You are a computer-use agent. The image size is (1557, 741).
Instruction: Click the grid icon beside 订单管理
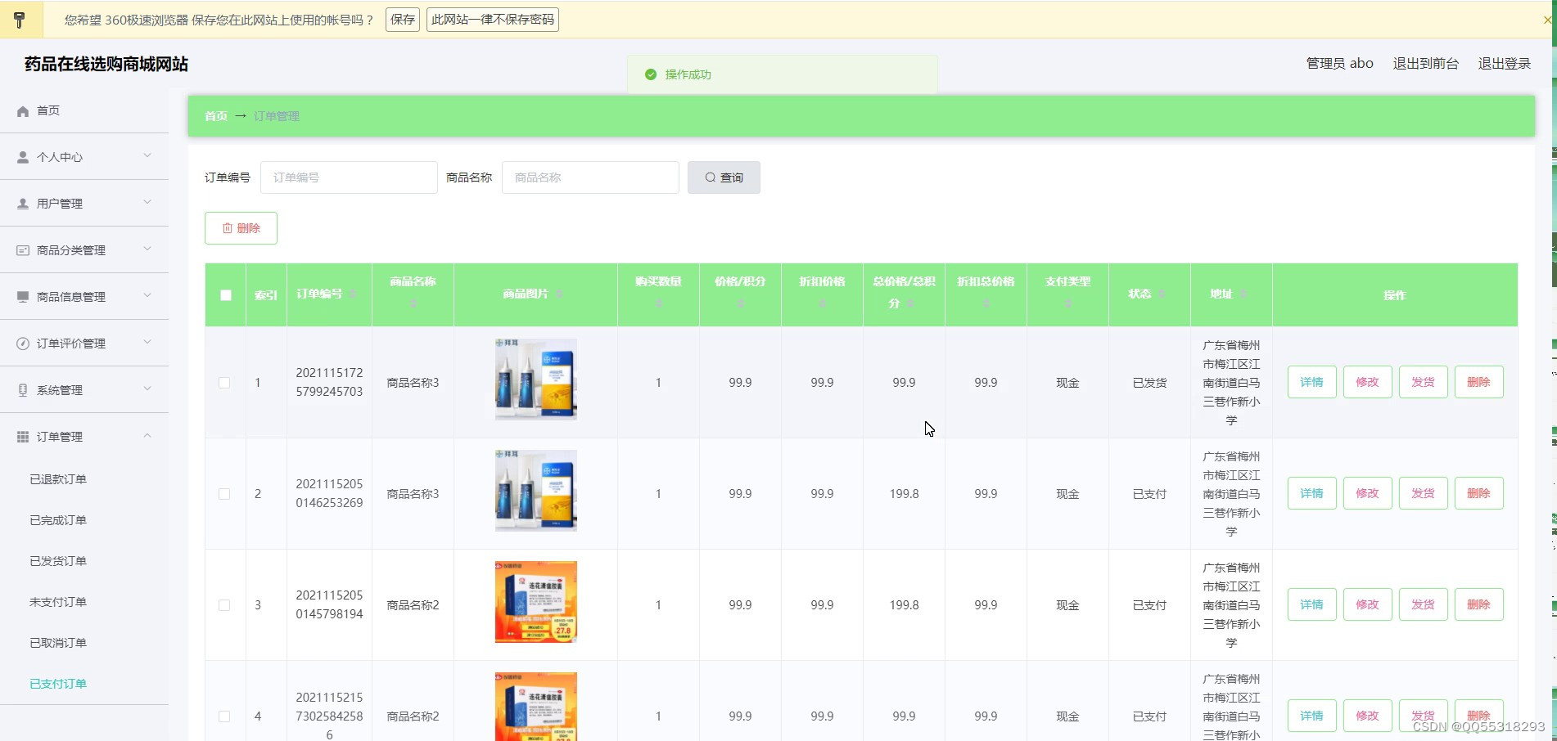(23, 437)
